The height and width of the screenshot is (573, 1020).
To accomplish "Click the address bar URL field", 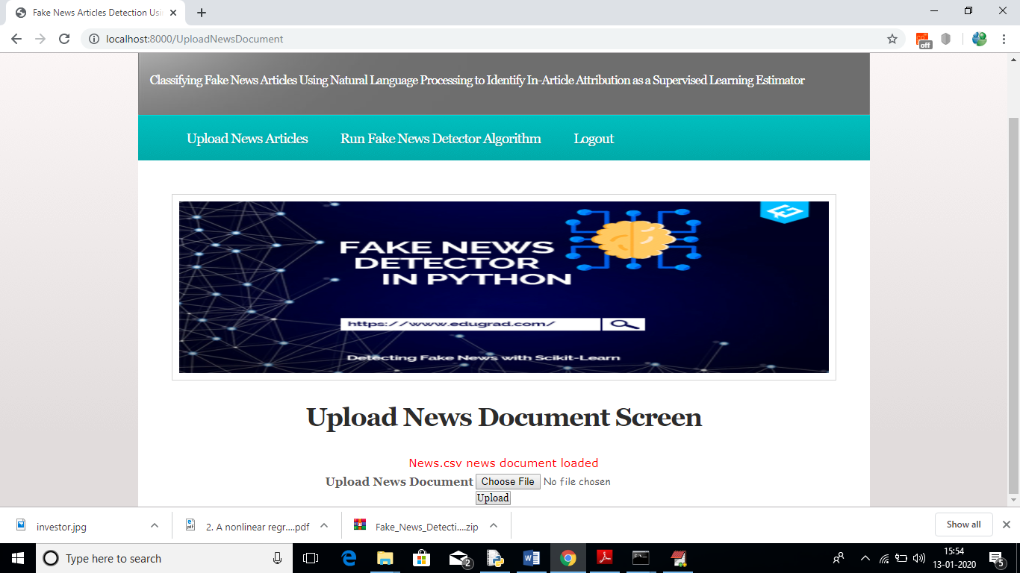I will click(x=493, y=39).
